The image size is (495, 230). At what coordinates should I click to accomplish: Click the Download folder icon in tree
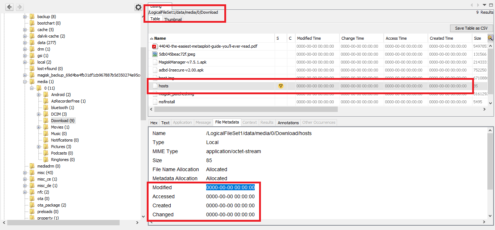(46, 121)
